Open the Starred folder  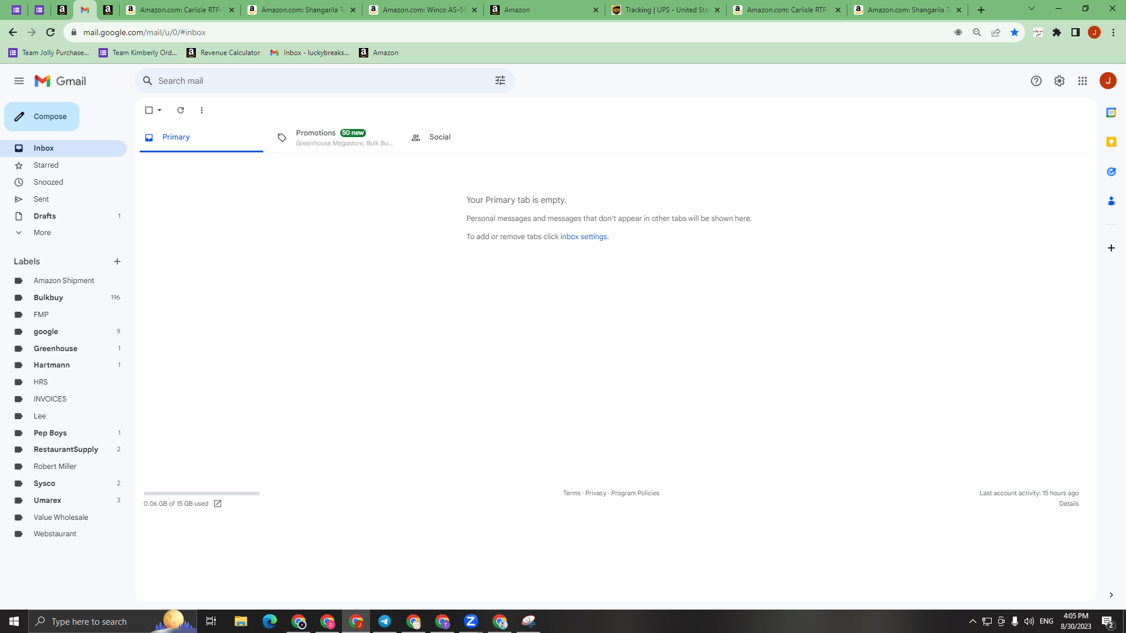coord(63,165)
